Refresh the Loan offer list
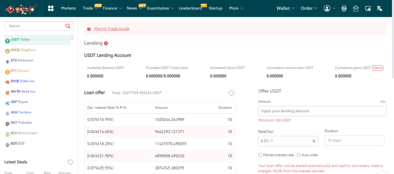The height and width of the screenshot is (174, 394). pyautogui.click(x=231, y=93)
